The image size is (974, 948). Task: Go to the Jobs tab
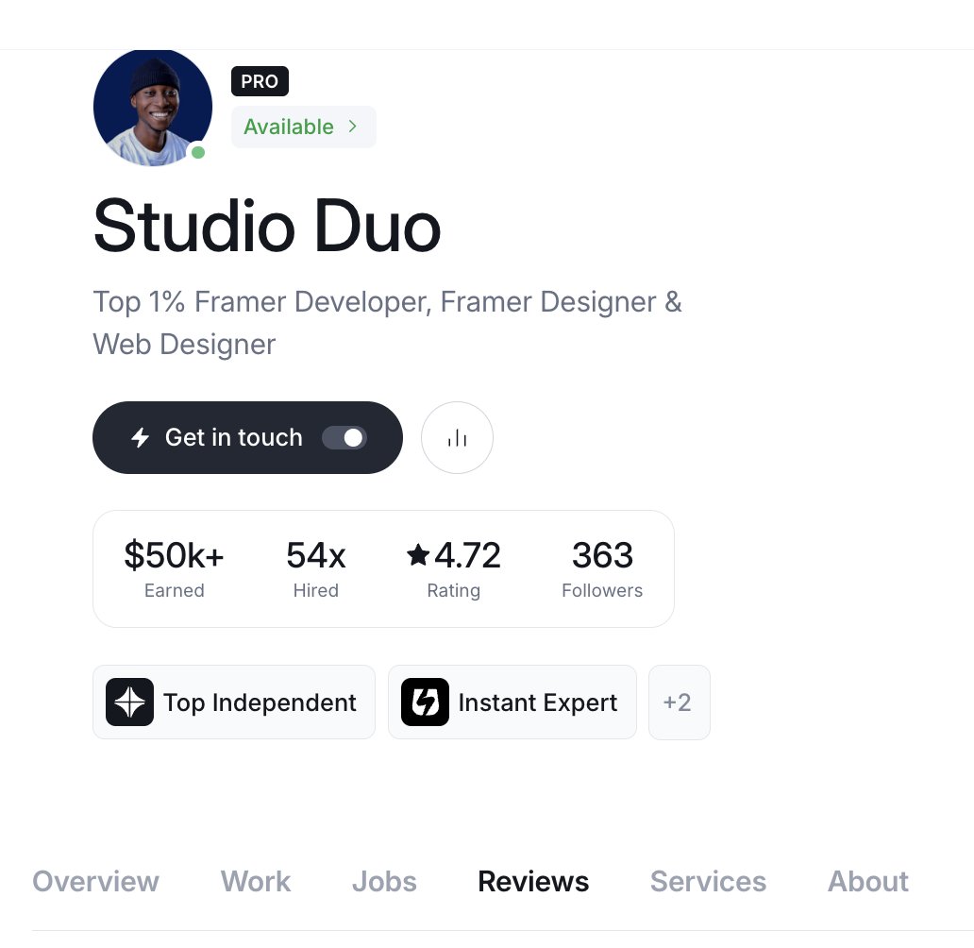384,882
